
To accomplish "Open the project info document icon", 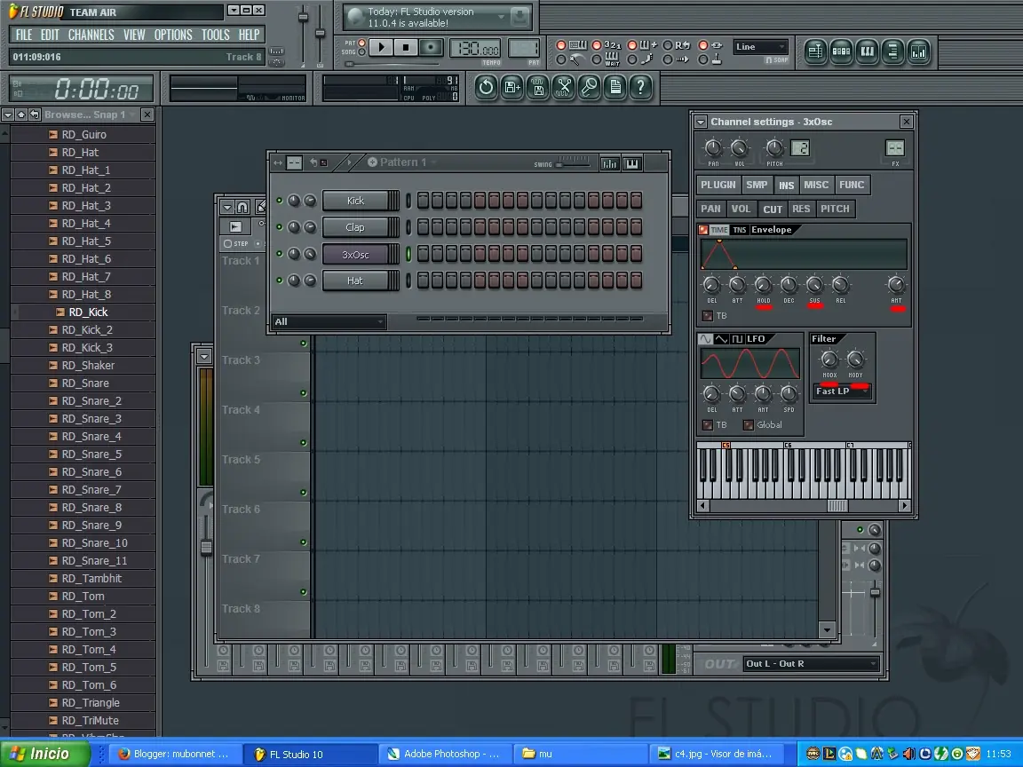I will [615, 87].
